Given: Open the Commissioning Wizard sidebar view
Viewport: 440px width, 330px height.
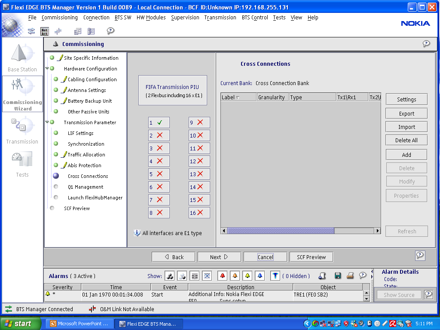Looking at the screenshot, I should [22, 94].
